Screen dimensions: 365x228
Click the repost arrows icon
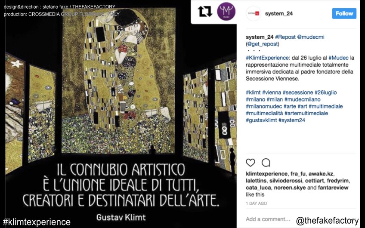pyautogui.click(x=205, y=11)
